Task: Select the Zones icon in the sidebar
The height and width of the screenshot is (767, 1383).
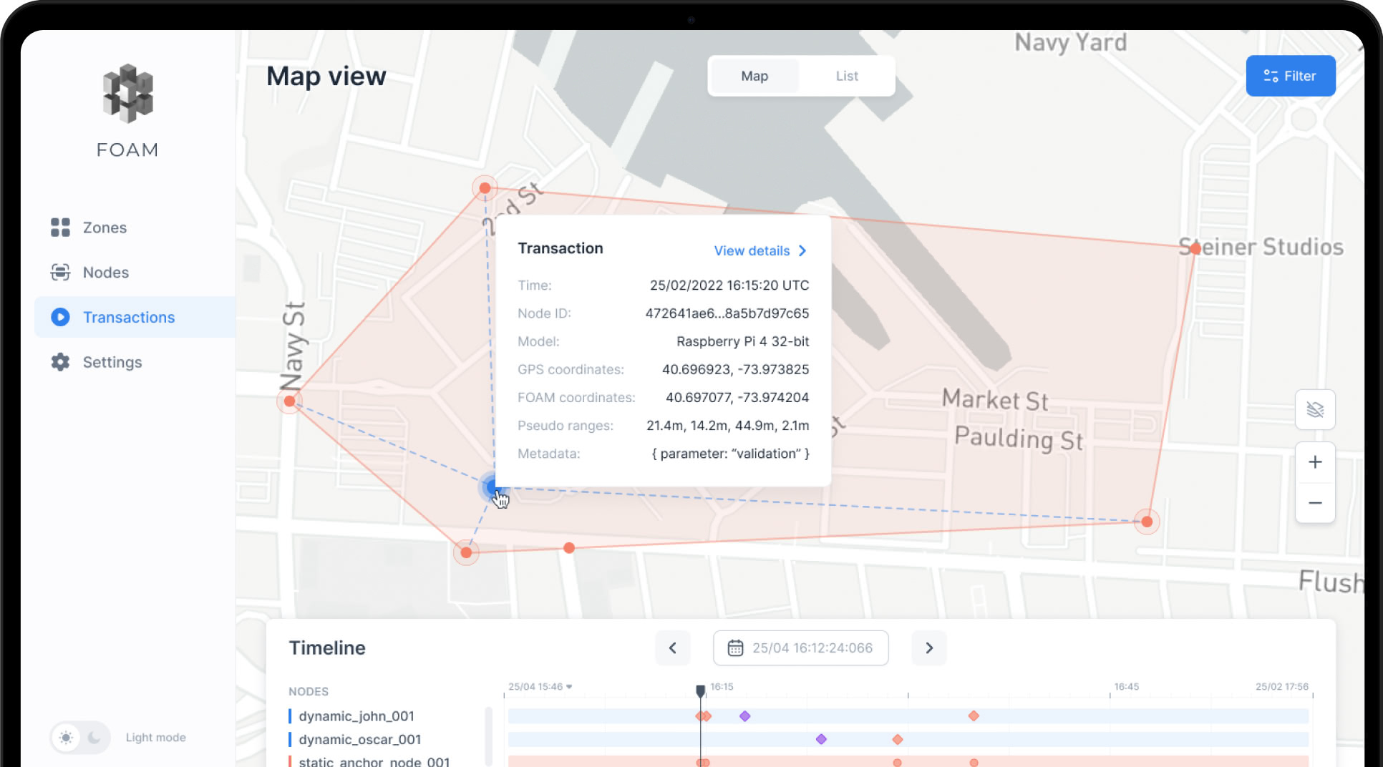Action: click(x=60, y=227)
